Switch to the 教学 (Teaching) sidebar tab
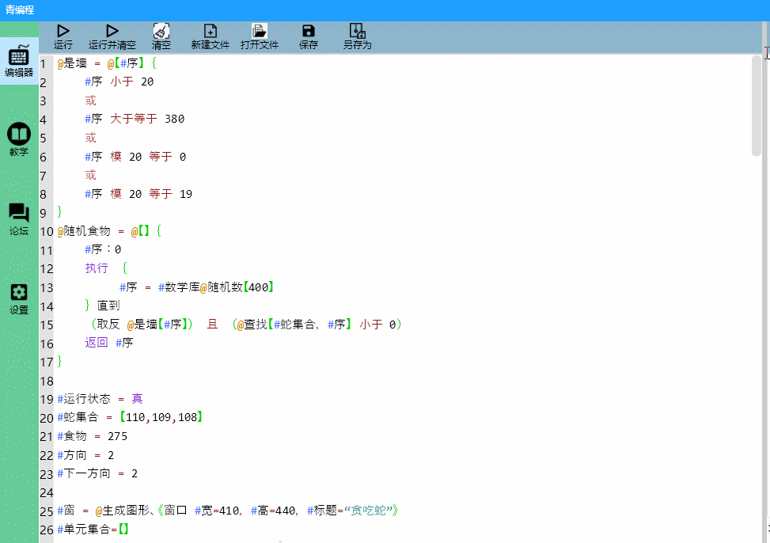Image resolution: width=770 pixels, height=543 pixels. [18, 139]
